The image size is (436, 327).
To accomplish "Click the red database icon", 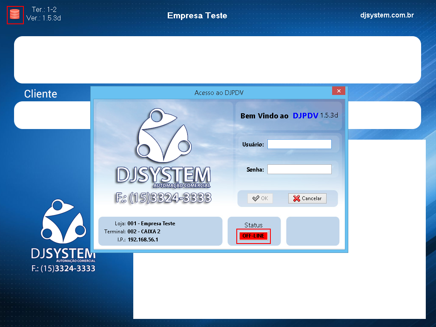I will tap(15, 14).
